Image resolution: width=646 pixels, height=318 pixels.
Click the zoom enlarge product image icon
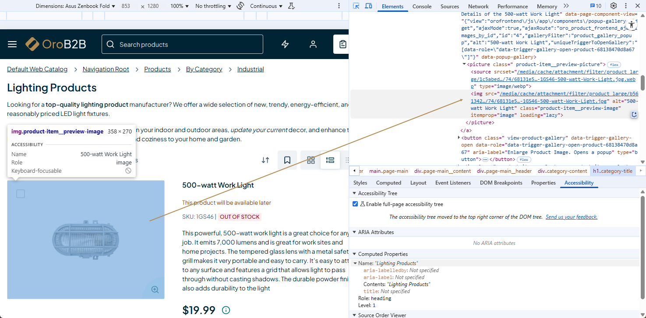pyautogui.click(x=155, y=289)
